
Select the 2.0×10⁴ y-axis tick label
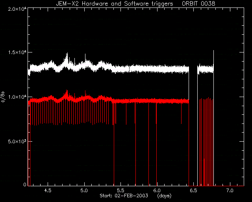(17, 9)
